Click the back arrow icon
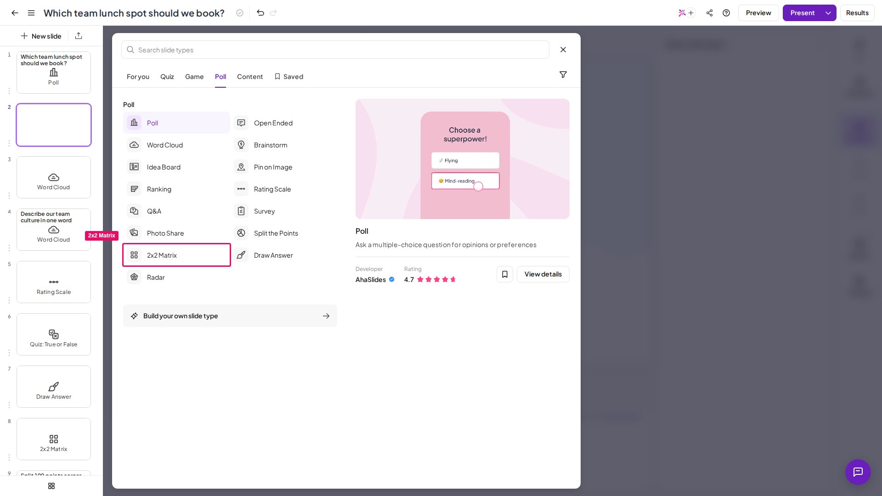 15,13
